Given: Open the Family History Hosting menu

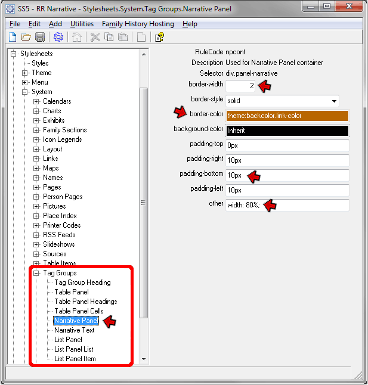Looking at the screenshot, I should coord(138,24).
